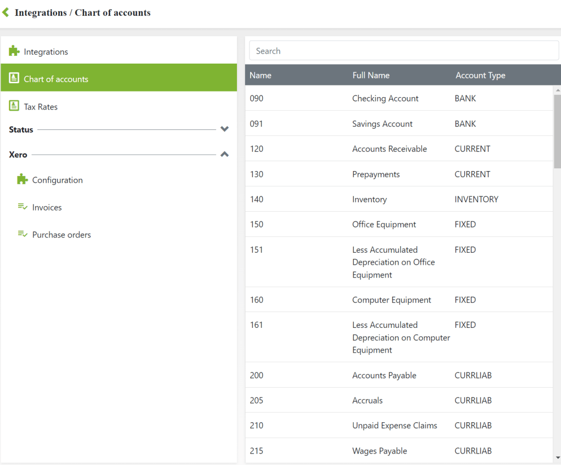Go to Xero Purchase orders
The width and height of the screenshot is (561, 465).
[61, 235]
